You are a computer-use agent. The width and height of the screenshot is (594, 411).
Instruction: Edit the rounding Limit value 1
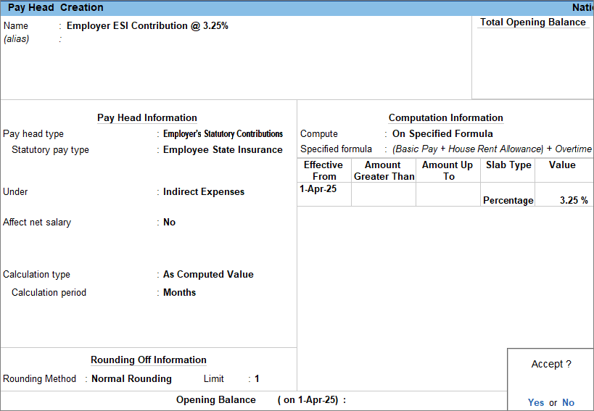pyautogui.click(x=257, y=379)
